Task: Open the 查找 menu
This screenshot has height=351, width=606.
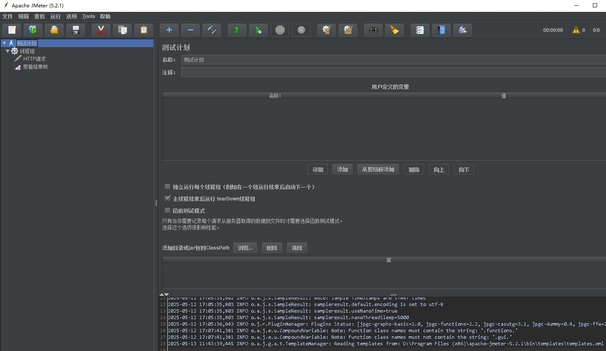Action: [x=40, y=16]
